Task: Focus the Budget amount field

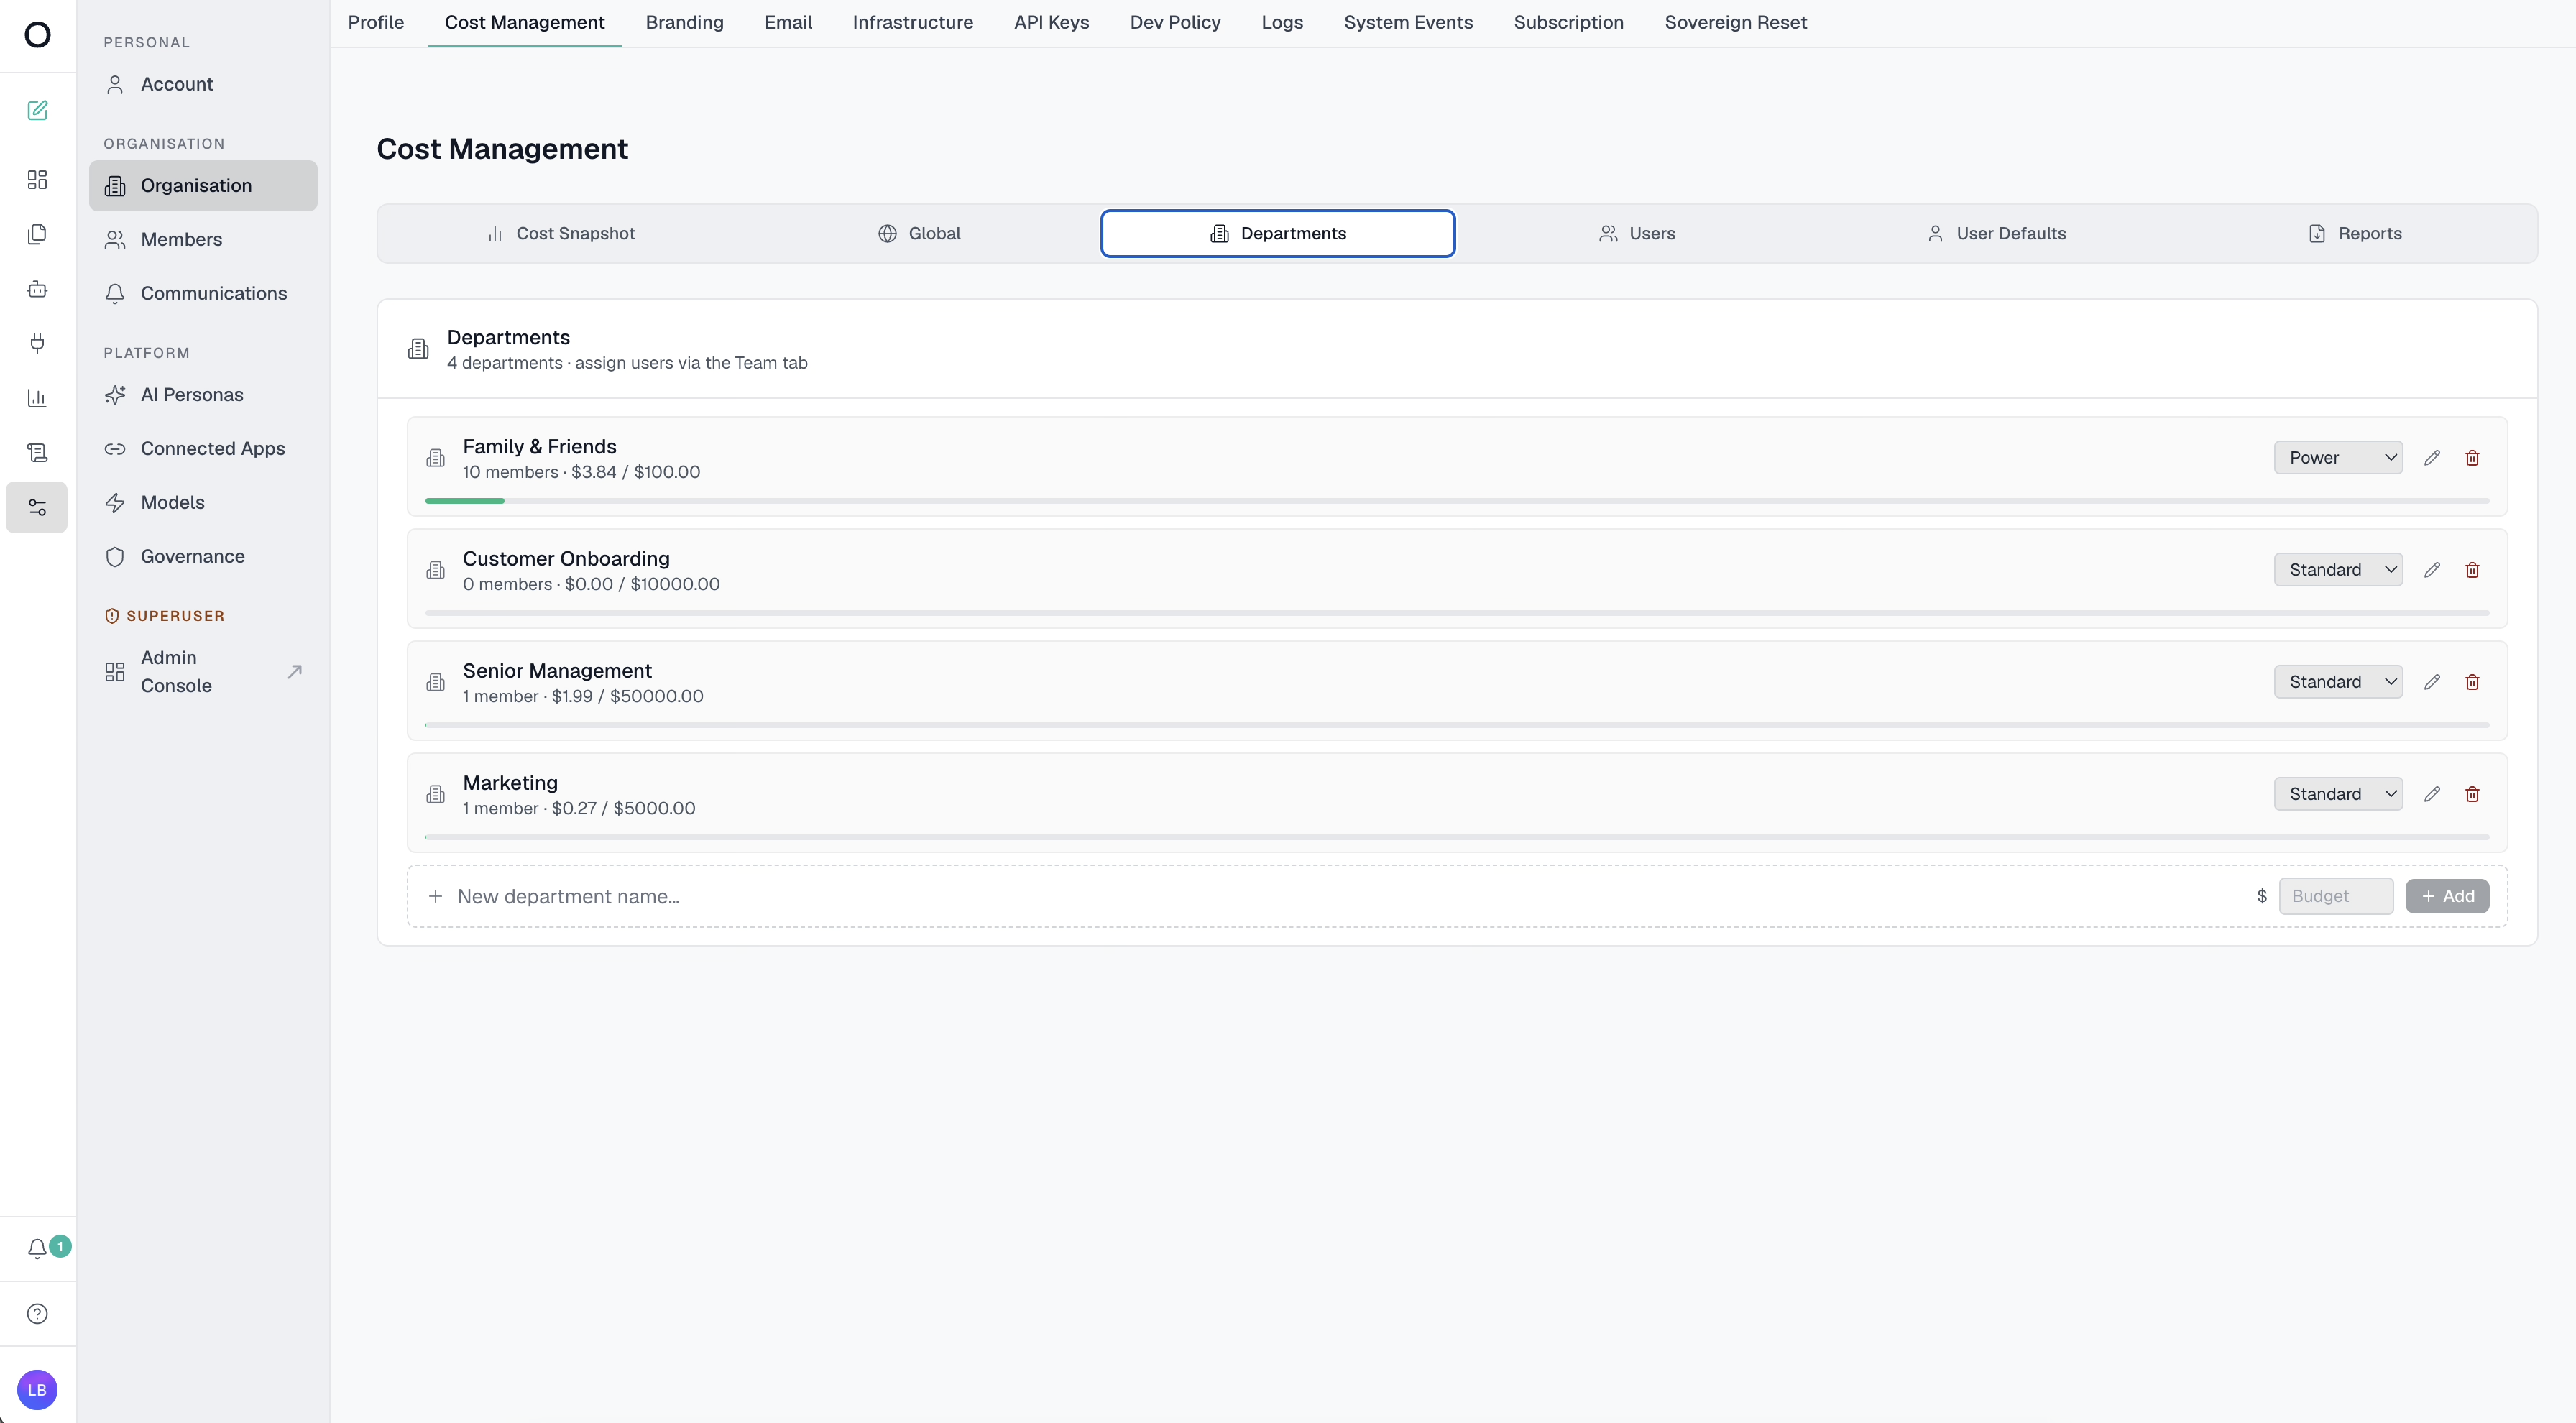Action: (2336, 897)
